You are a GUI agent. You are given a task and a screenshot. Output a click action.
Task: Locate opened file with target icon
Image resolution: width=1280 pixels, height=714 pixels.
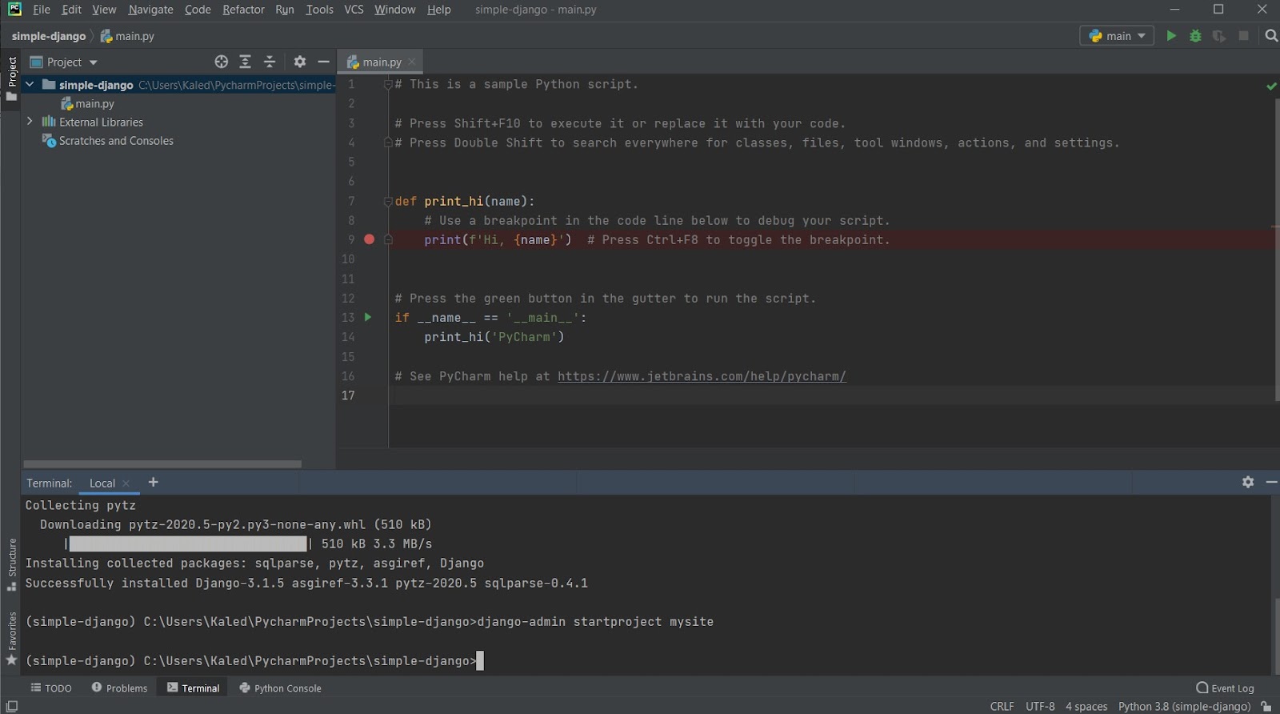click(x=222, y=62)
